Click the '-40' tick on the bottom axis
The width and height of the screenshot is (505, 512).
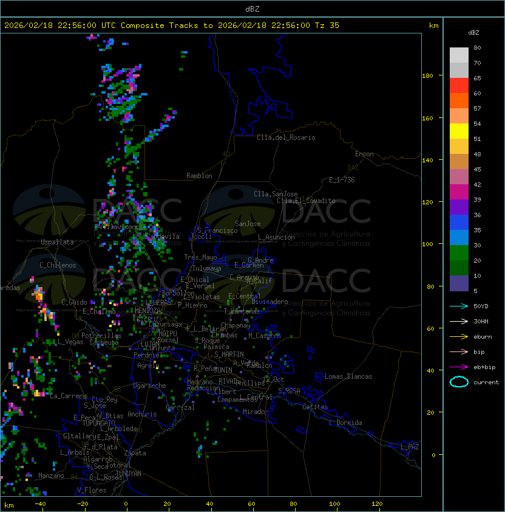[40, 504]
